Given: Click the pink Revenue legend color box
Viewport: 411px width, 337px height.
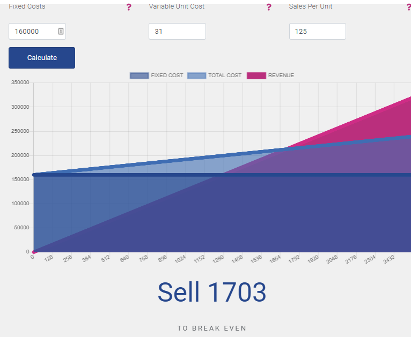Looking at the screenshot, I should [x=256, y=76].
